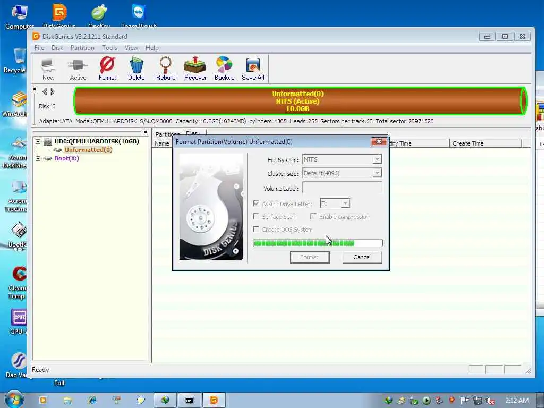This screenshot has width=544, height=408.
Task: Click in the Volume Label field
Action: (343, 188)
